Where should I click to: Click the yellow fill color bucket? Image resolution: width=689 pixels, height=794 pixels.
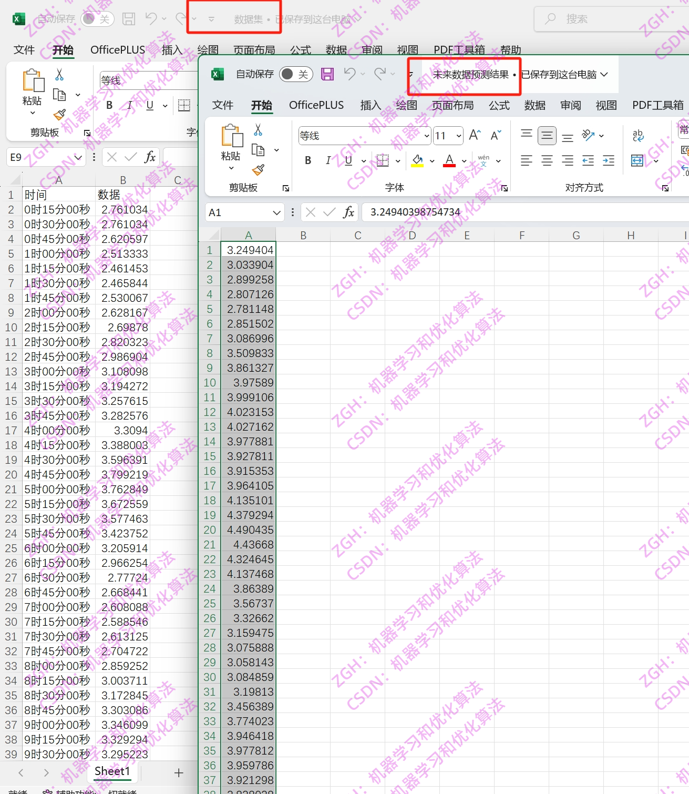click(417, 160)
